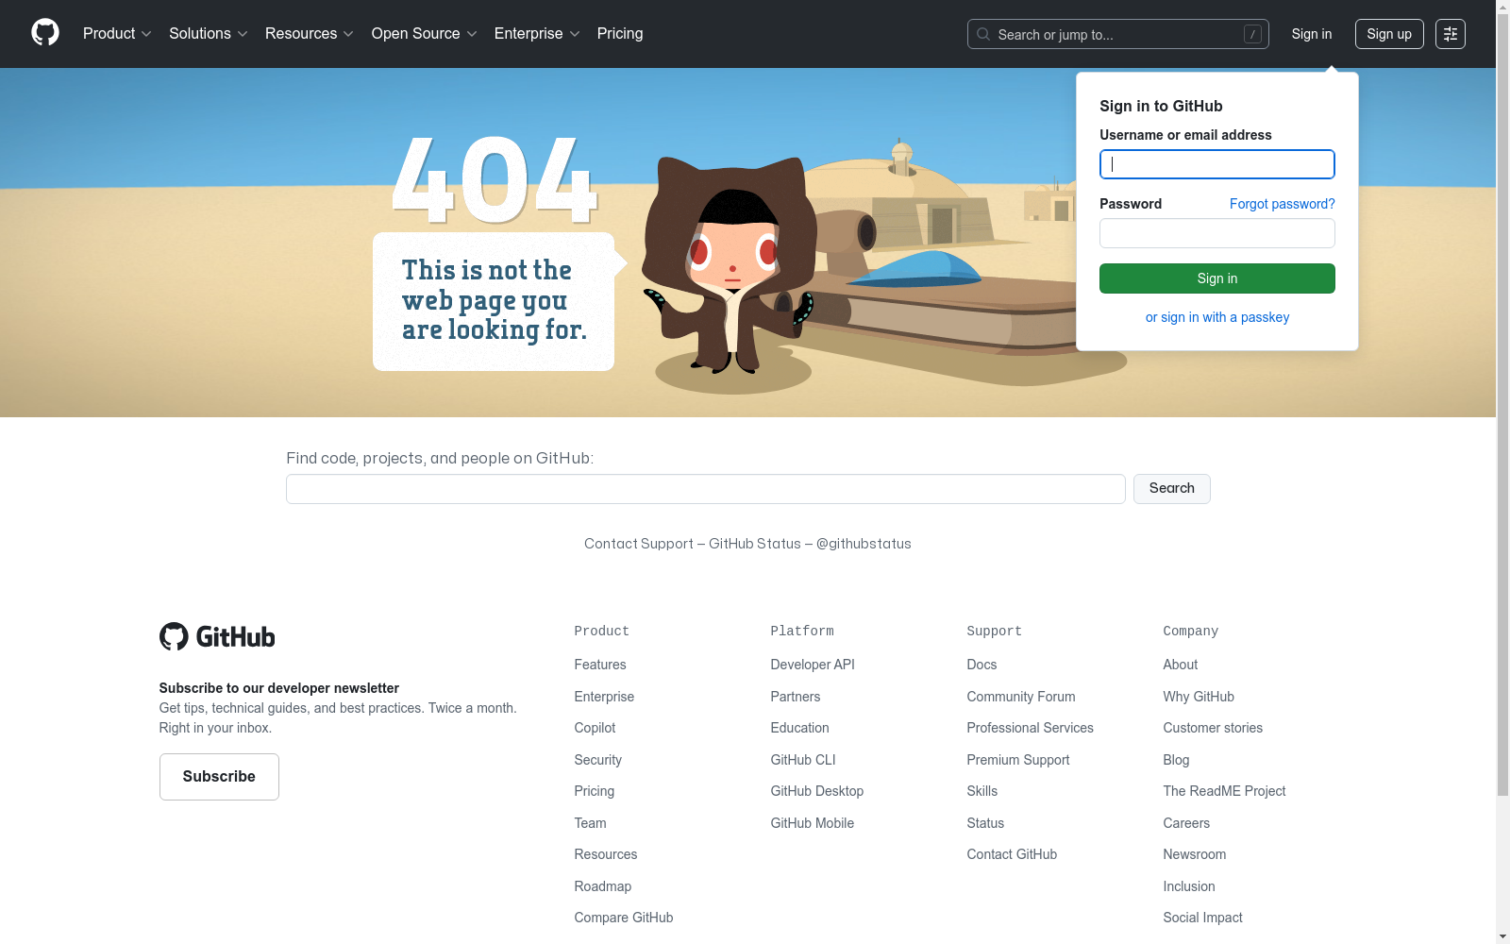Choose sign in with a passkey link
Image resolution: width=1510 pixels, height=944 pixels.
click(1217, 317)
